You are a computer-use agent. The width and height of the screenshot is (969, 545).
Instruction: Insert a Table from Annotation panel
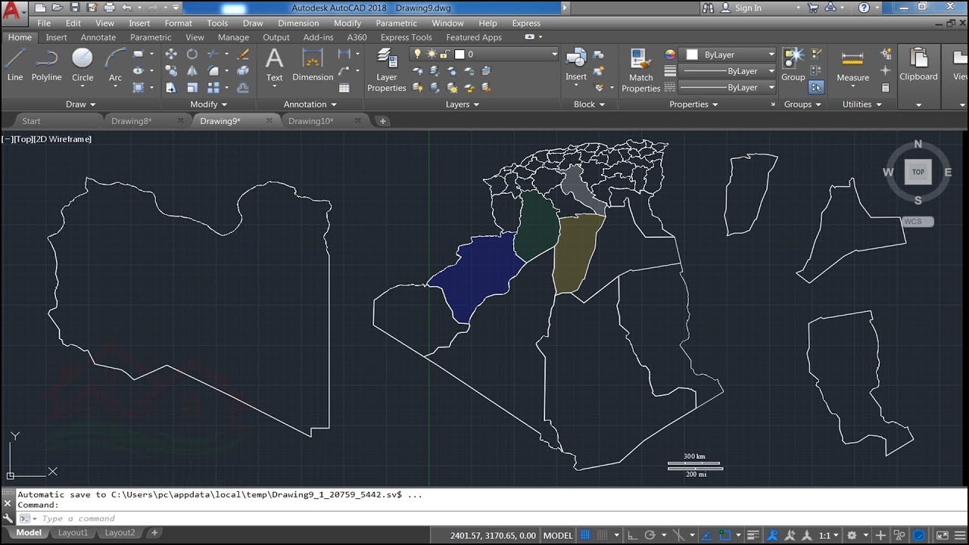pyautogui.click(x=344, y=88)
